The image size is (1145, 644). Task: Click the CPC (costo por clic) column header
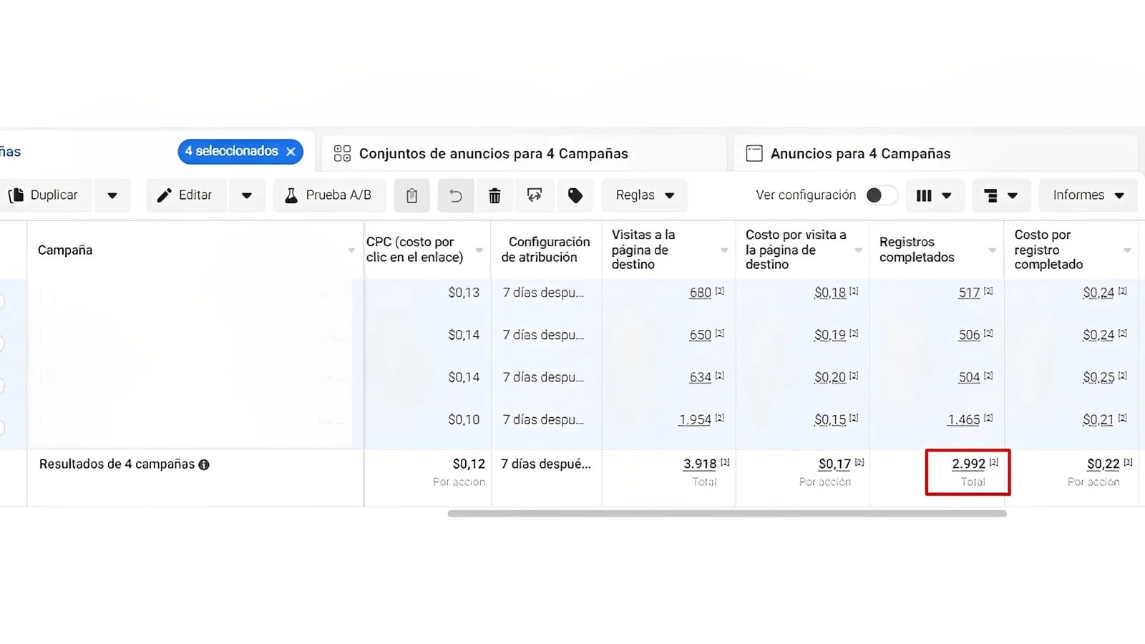click(x=427, y=250)
